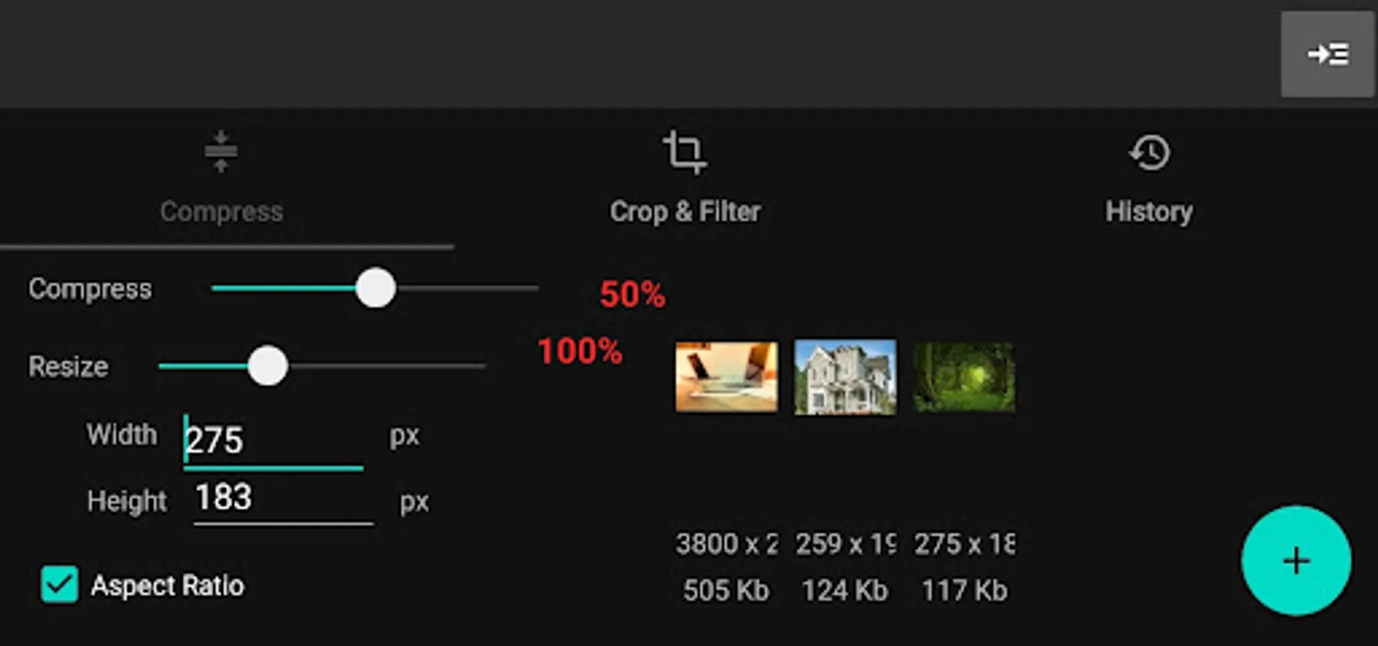1378x646 pixels.
Task: Click the 117 Kb file size label
Action: (964, 591)
